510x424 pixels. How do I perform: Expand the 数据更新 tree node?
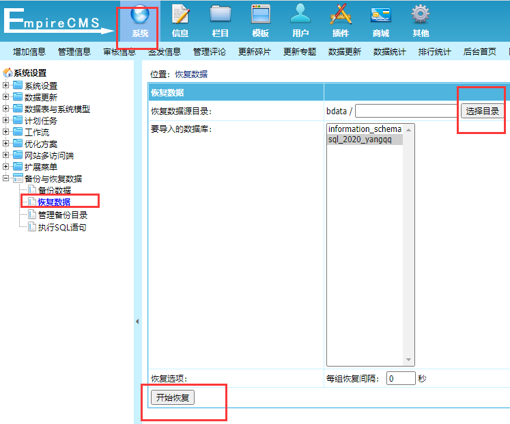(5, 97)
